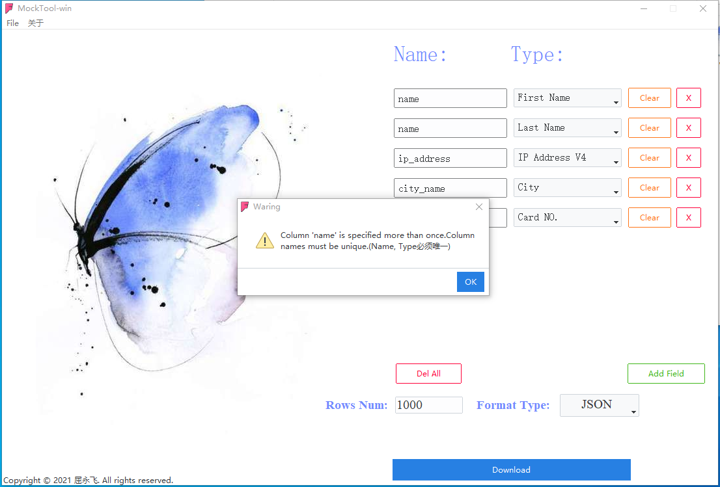Delete the First Name row with X
Viewport: 720px width, 487px height.
(x=688, y=98)
